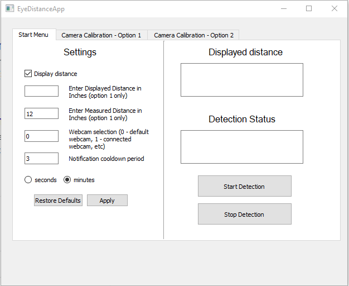Focus the Displayed Distance in Inches field
The height and width of the screenshot is (286, 349).
(x=41, y=91)
